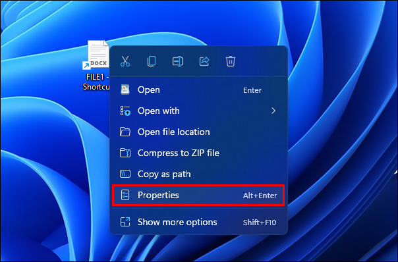This screenshot has width=398, height=262.
Task: Click the Copy icon in context menu
Action: pyautogui.click(x=152, y=61)
